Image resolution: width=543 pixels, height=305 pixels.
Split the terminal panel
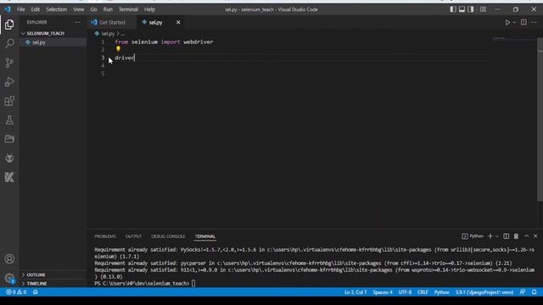pyautogui.click(x=506, y=236)
